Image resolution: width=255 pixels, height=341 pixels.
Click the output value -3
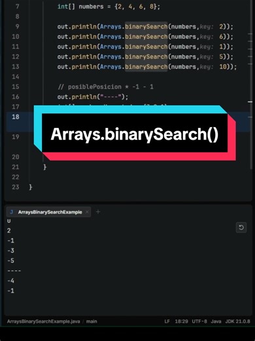click(x=10, y=251)
